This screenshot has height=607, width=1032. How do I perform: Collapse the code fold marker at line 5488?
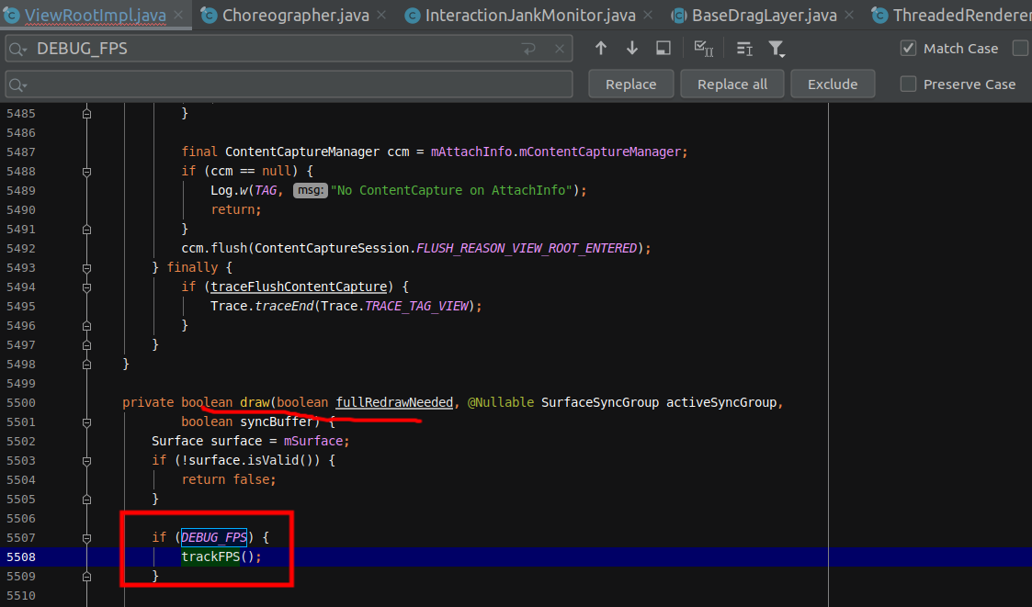[86, 172]
